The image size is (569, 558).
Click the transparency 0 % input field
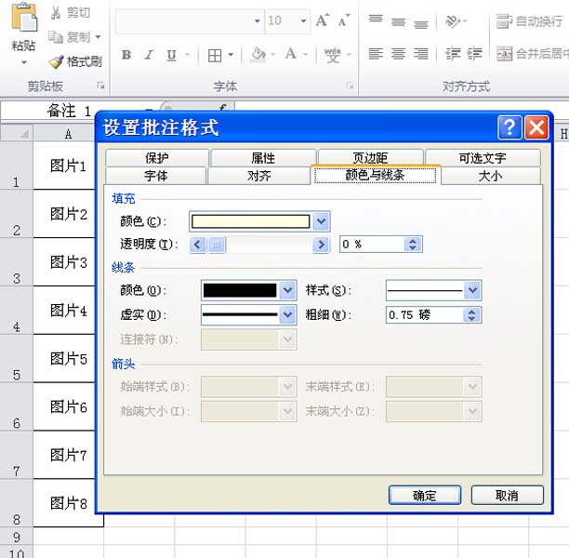coord(372,244)
